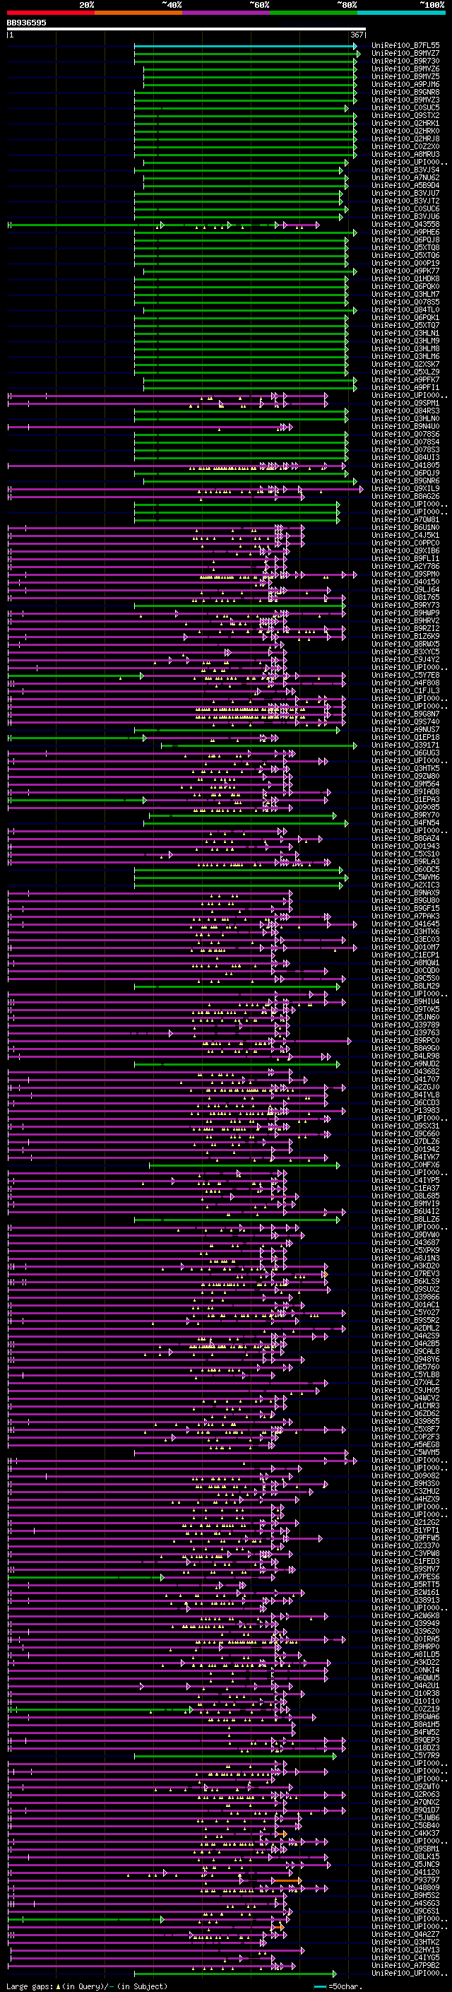The image size is (452, 1992).
Task: Open hit UniRef100_B9MVZ6
Action: click(405, 69)
